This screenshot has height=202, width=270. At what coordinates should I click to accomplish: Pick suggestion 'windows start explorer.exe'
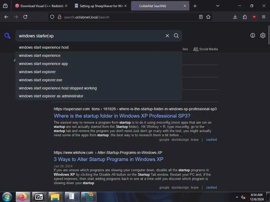99,80
